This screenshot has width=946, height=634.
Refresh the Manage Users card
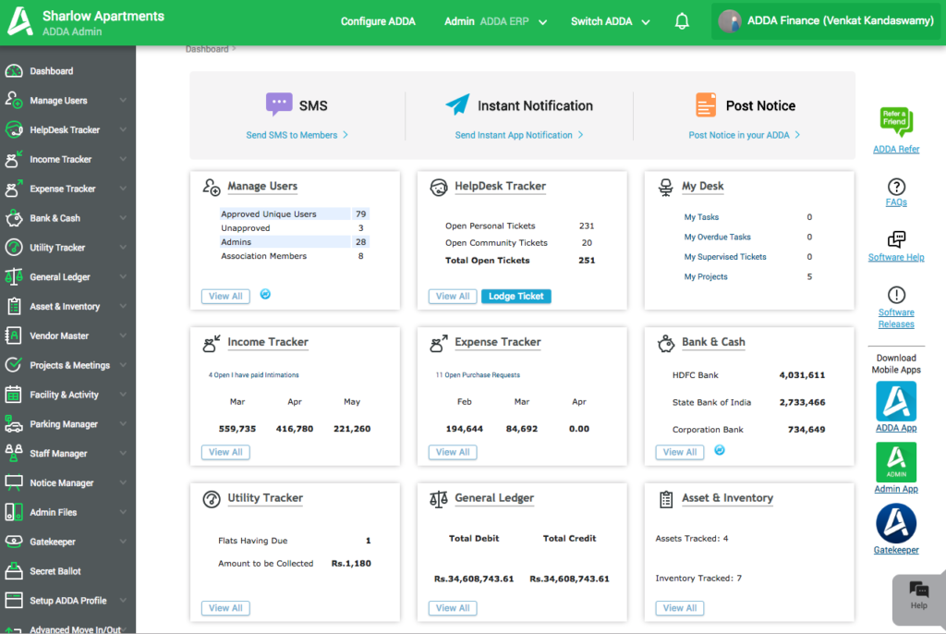pos(265,294)
